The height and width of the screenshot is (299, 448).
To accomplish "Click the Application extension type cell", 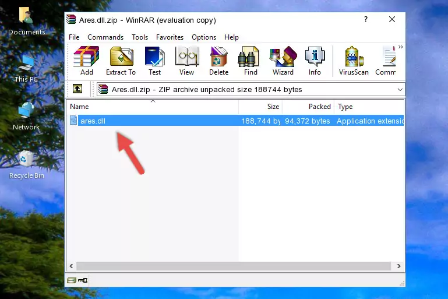I will (x=370, y=121).
